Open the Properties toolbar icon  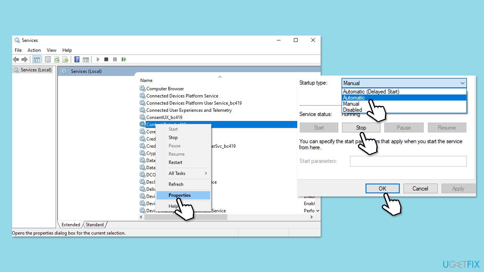coord(48,59)
